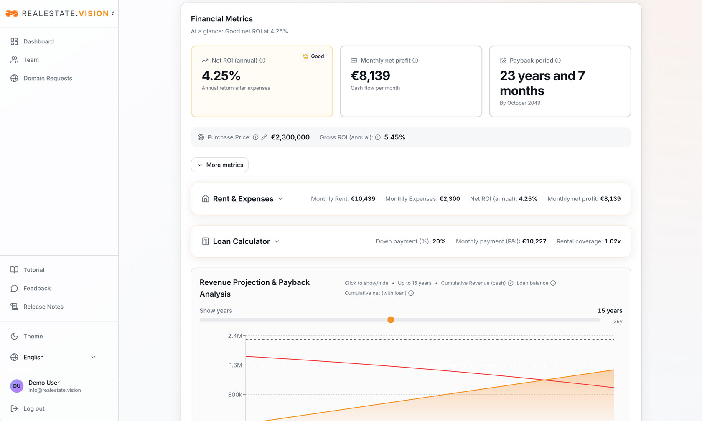Click the info icon next to Payback period
The height and width of the screenshot is (421, 702).
pos(558,60)
